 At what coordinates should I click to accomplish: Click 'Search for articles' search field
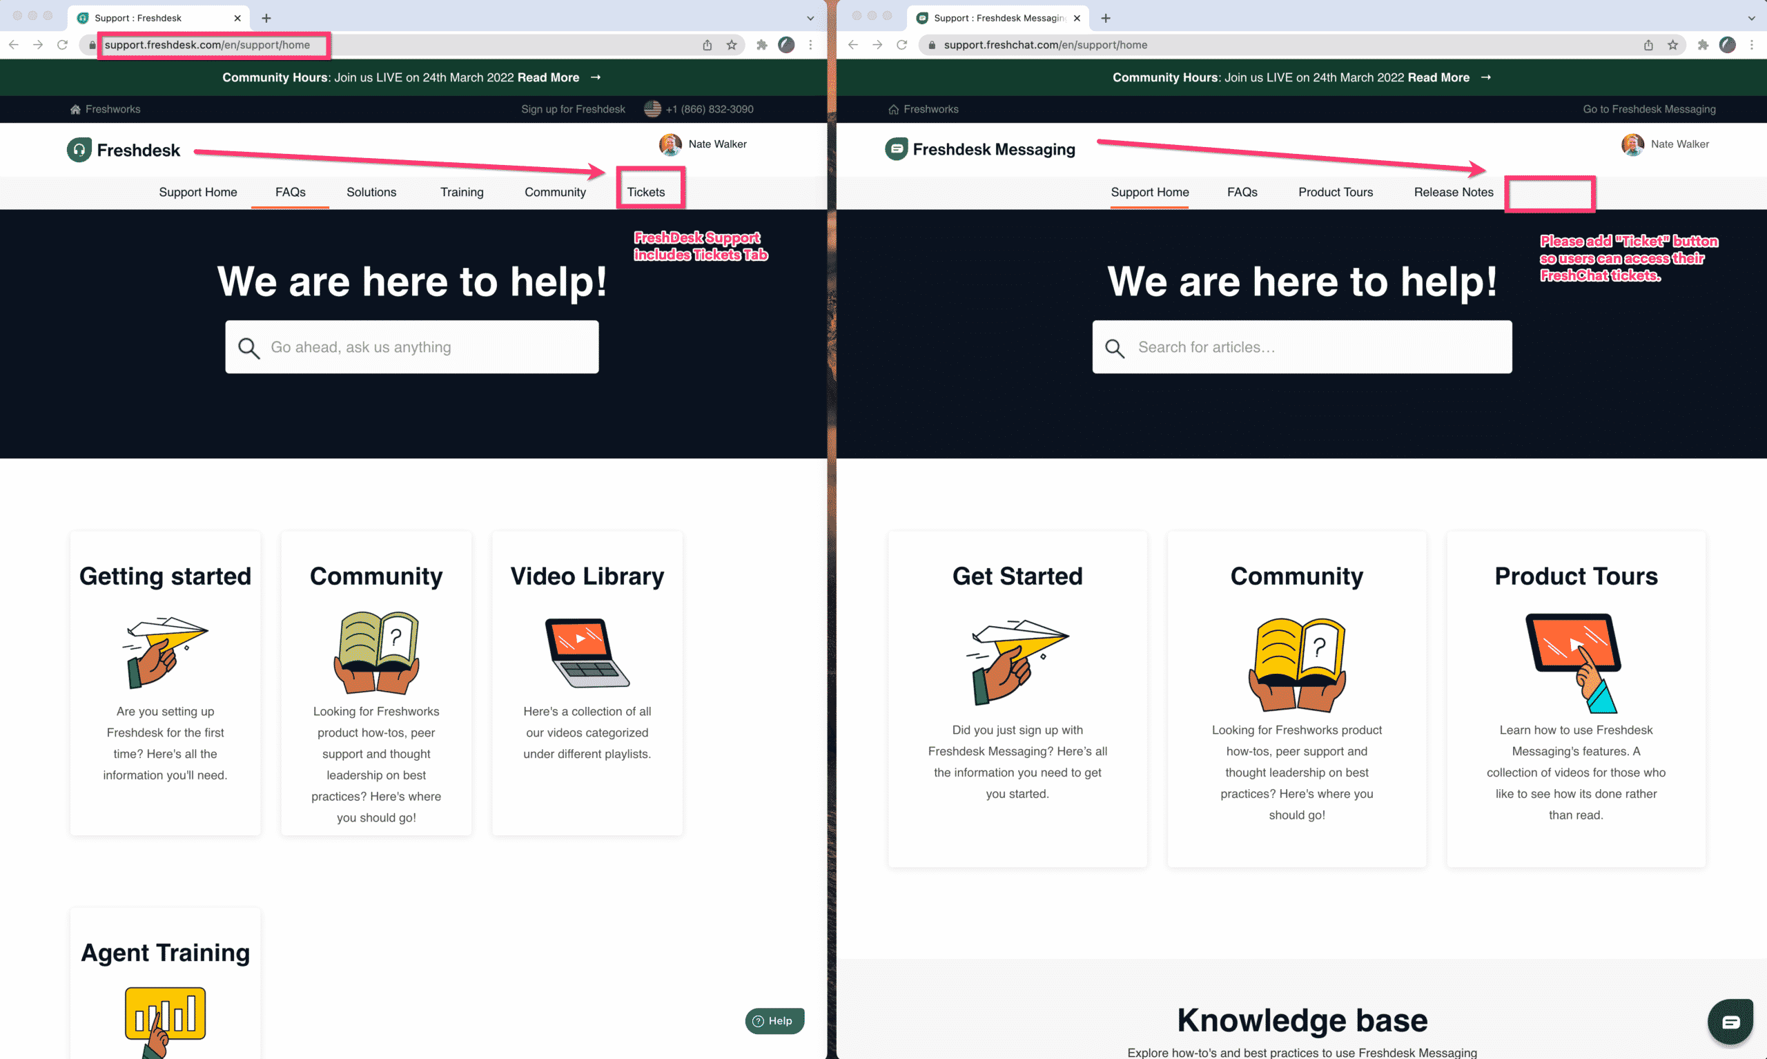1302,347
